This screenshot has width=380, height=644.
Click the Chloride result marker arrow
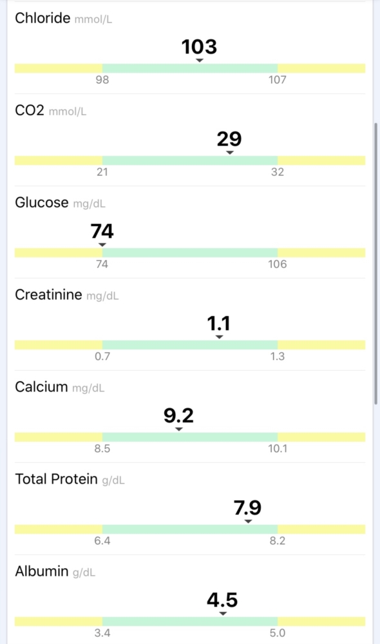coord(199,61)
